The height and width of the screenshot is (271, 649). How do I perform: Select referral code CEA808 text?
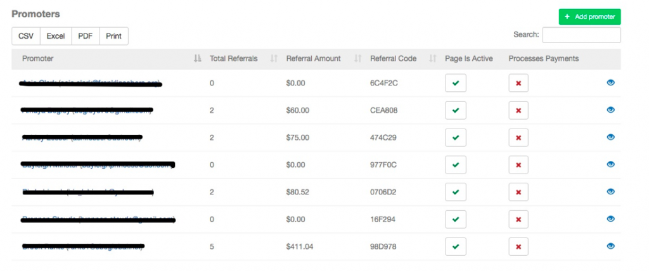(x=383, y=110)
